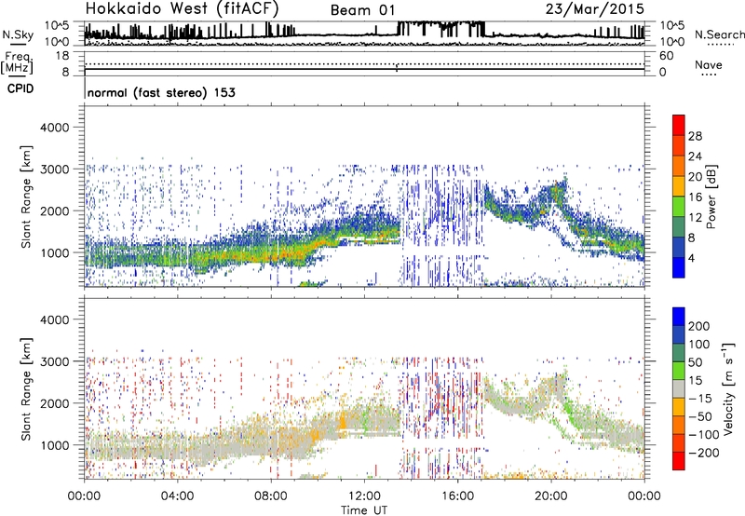Viewport: 745px width, 516px height.
Task: Click the '28' power colorbar tick
Action: (x=695, y=136)
